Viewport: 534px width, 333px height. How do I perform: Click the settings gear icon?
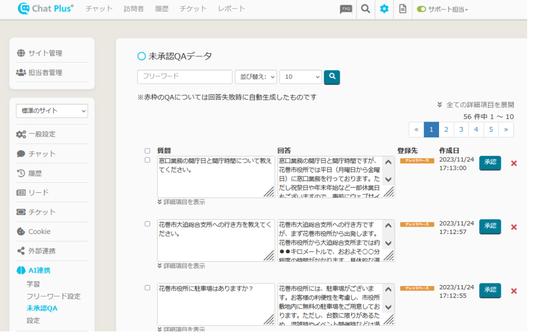[x=384, y=9]
